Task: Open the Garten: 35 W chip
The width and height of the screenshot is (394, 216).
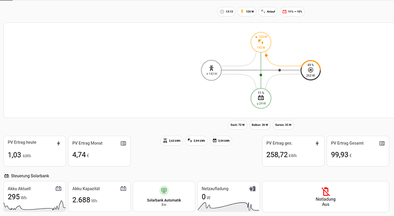Action: point(283,125)
